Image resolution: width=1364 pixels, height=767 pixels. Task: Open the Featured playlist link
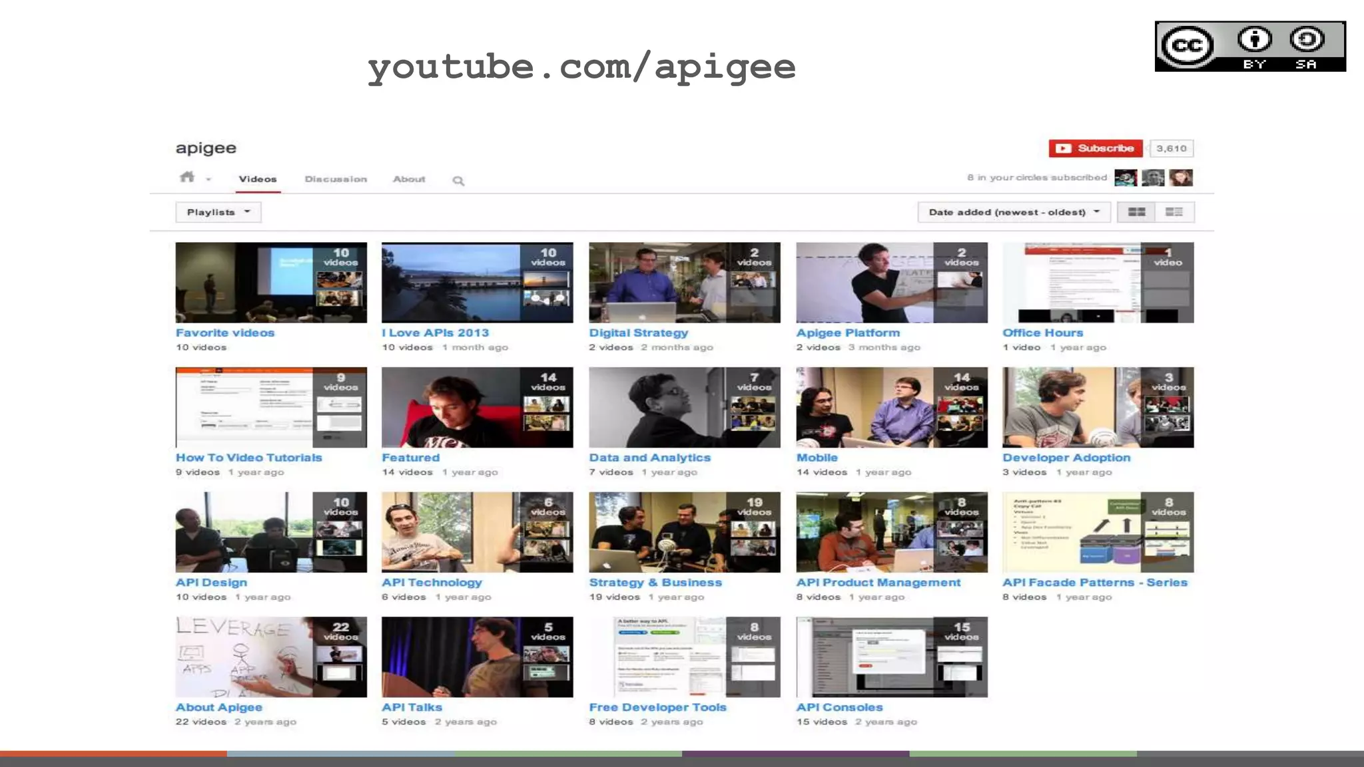(411, 458)
